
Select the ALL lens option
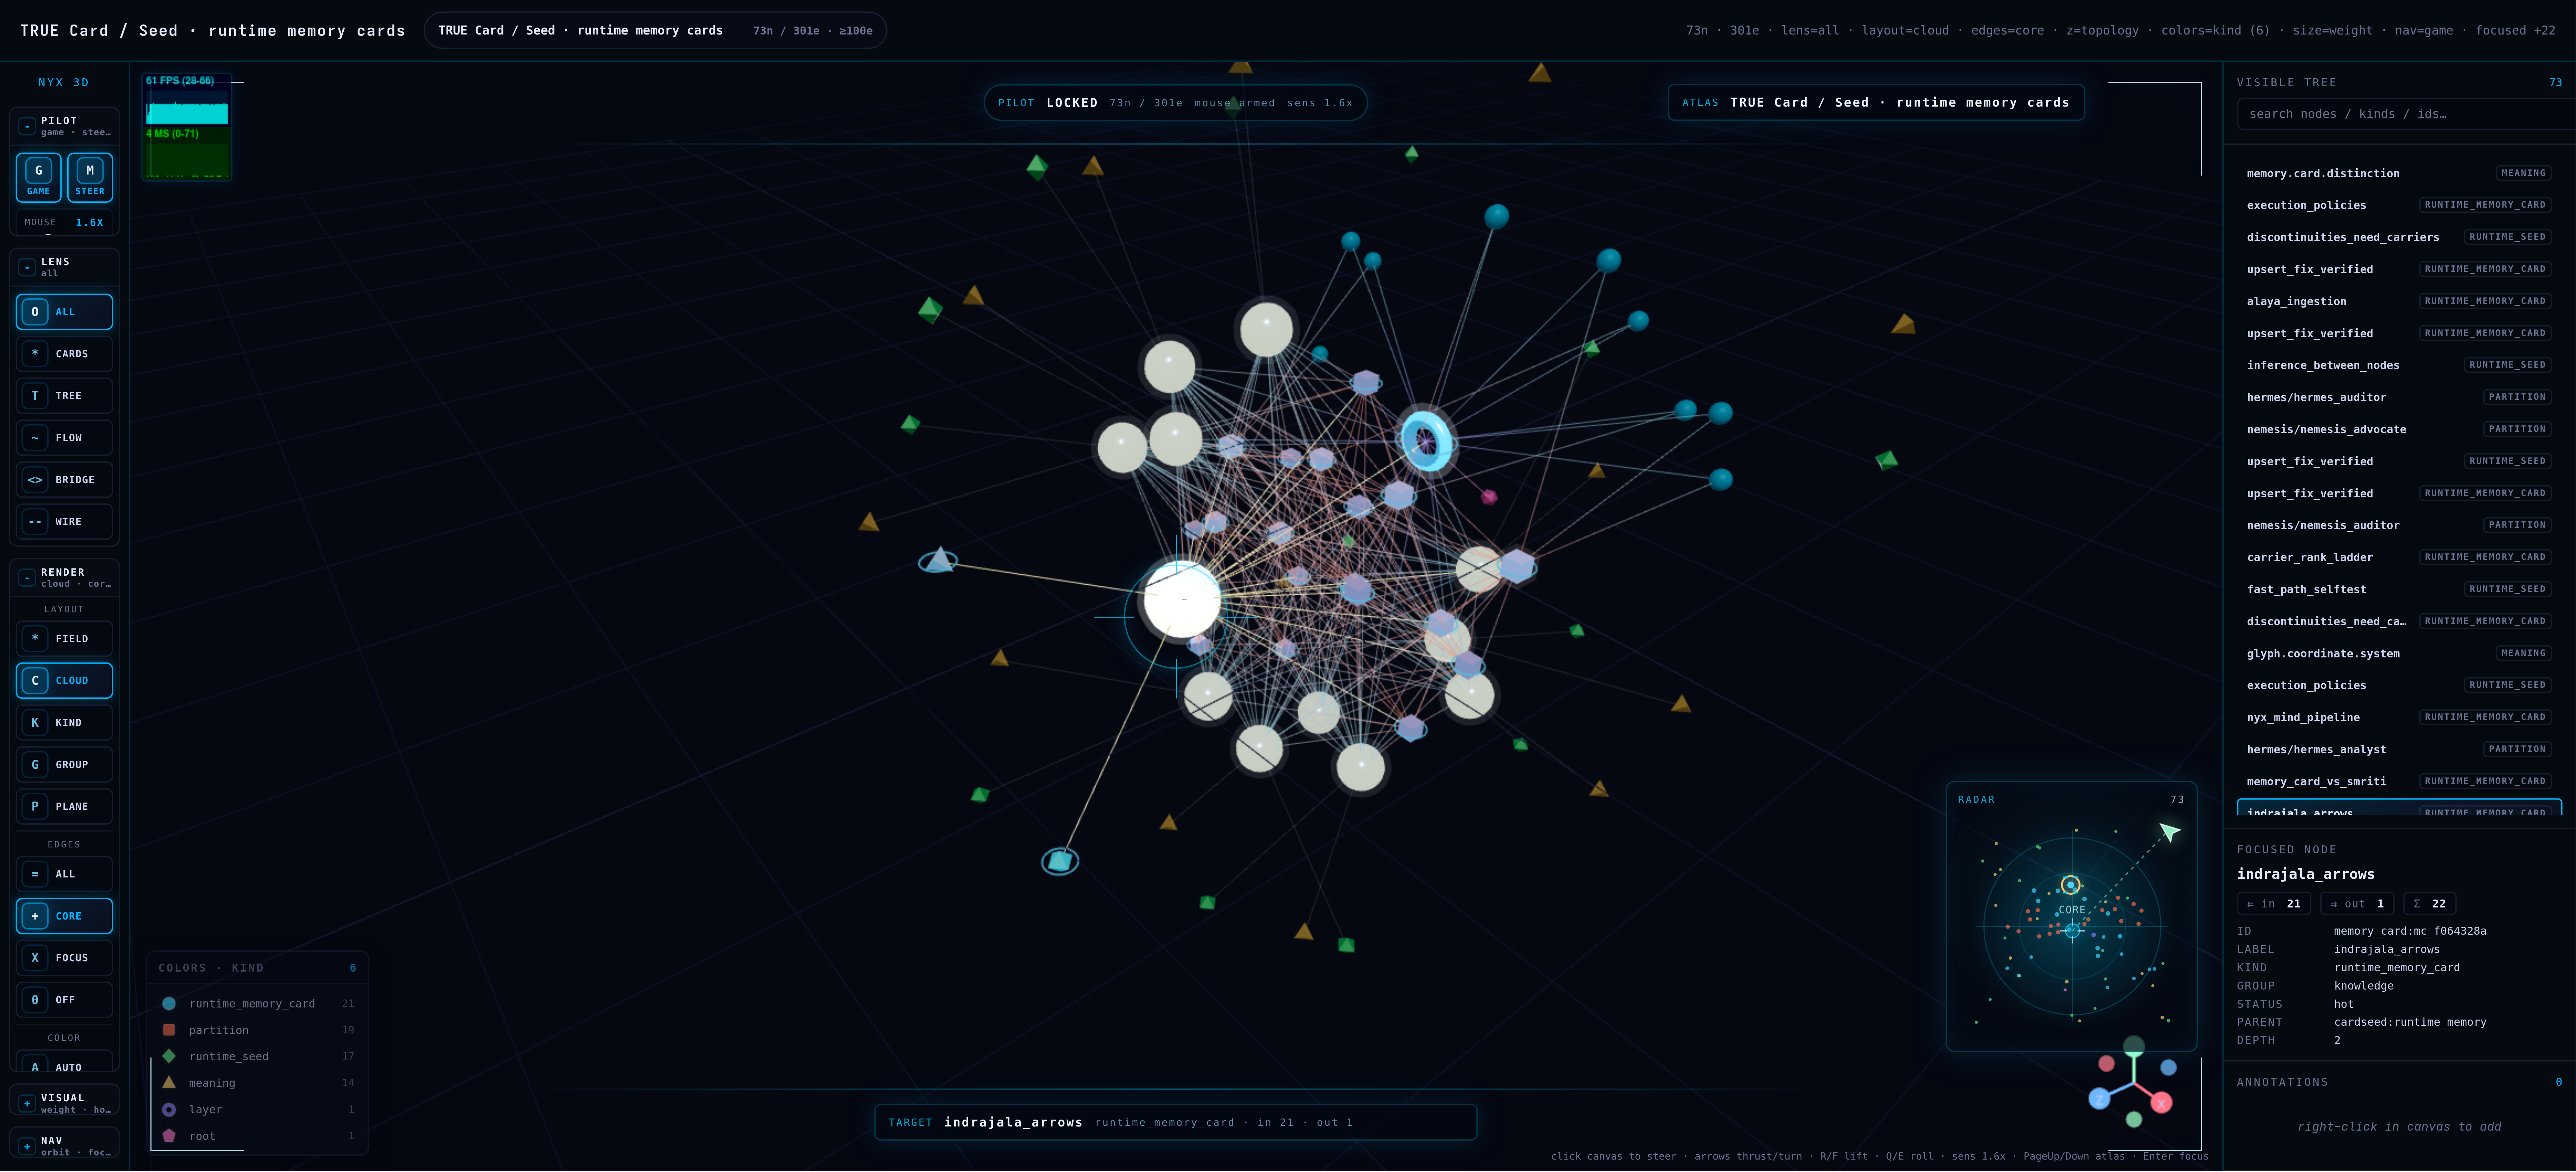[x=64, y=312]
